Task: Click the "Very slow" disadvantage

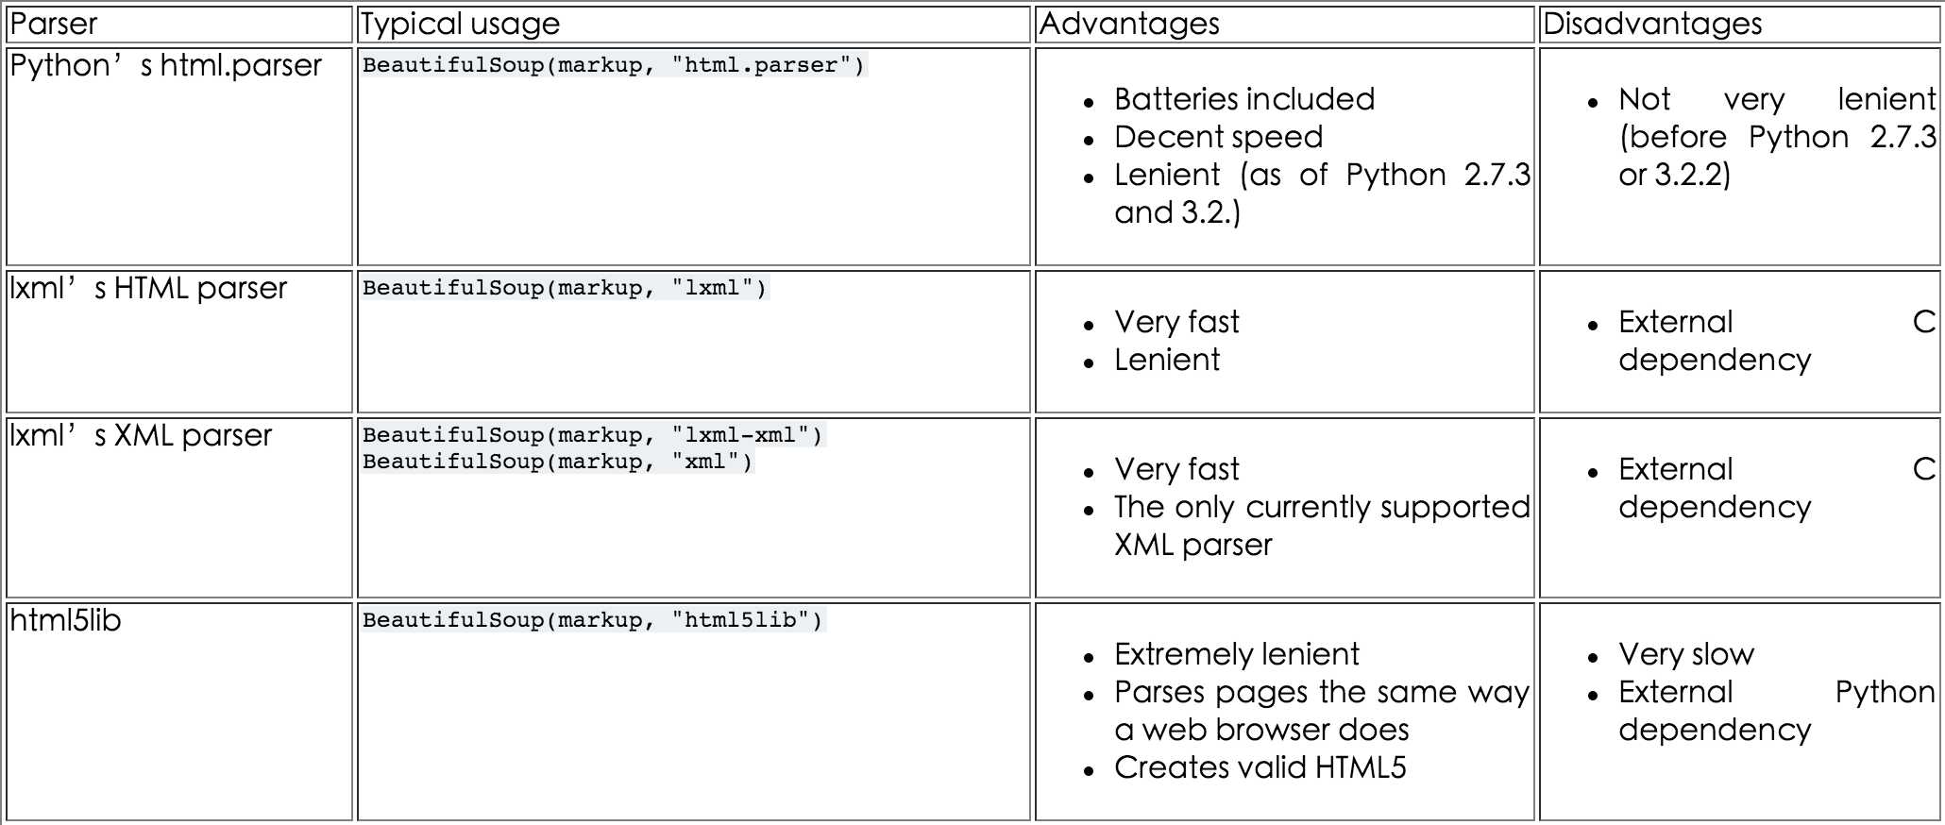Action: click(1686, 654)
